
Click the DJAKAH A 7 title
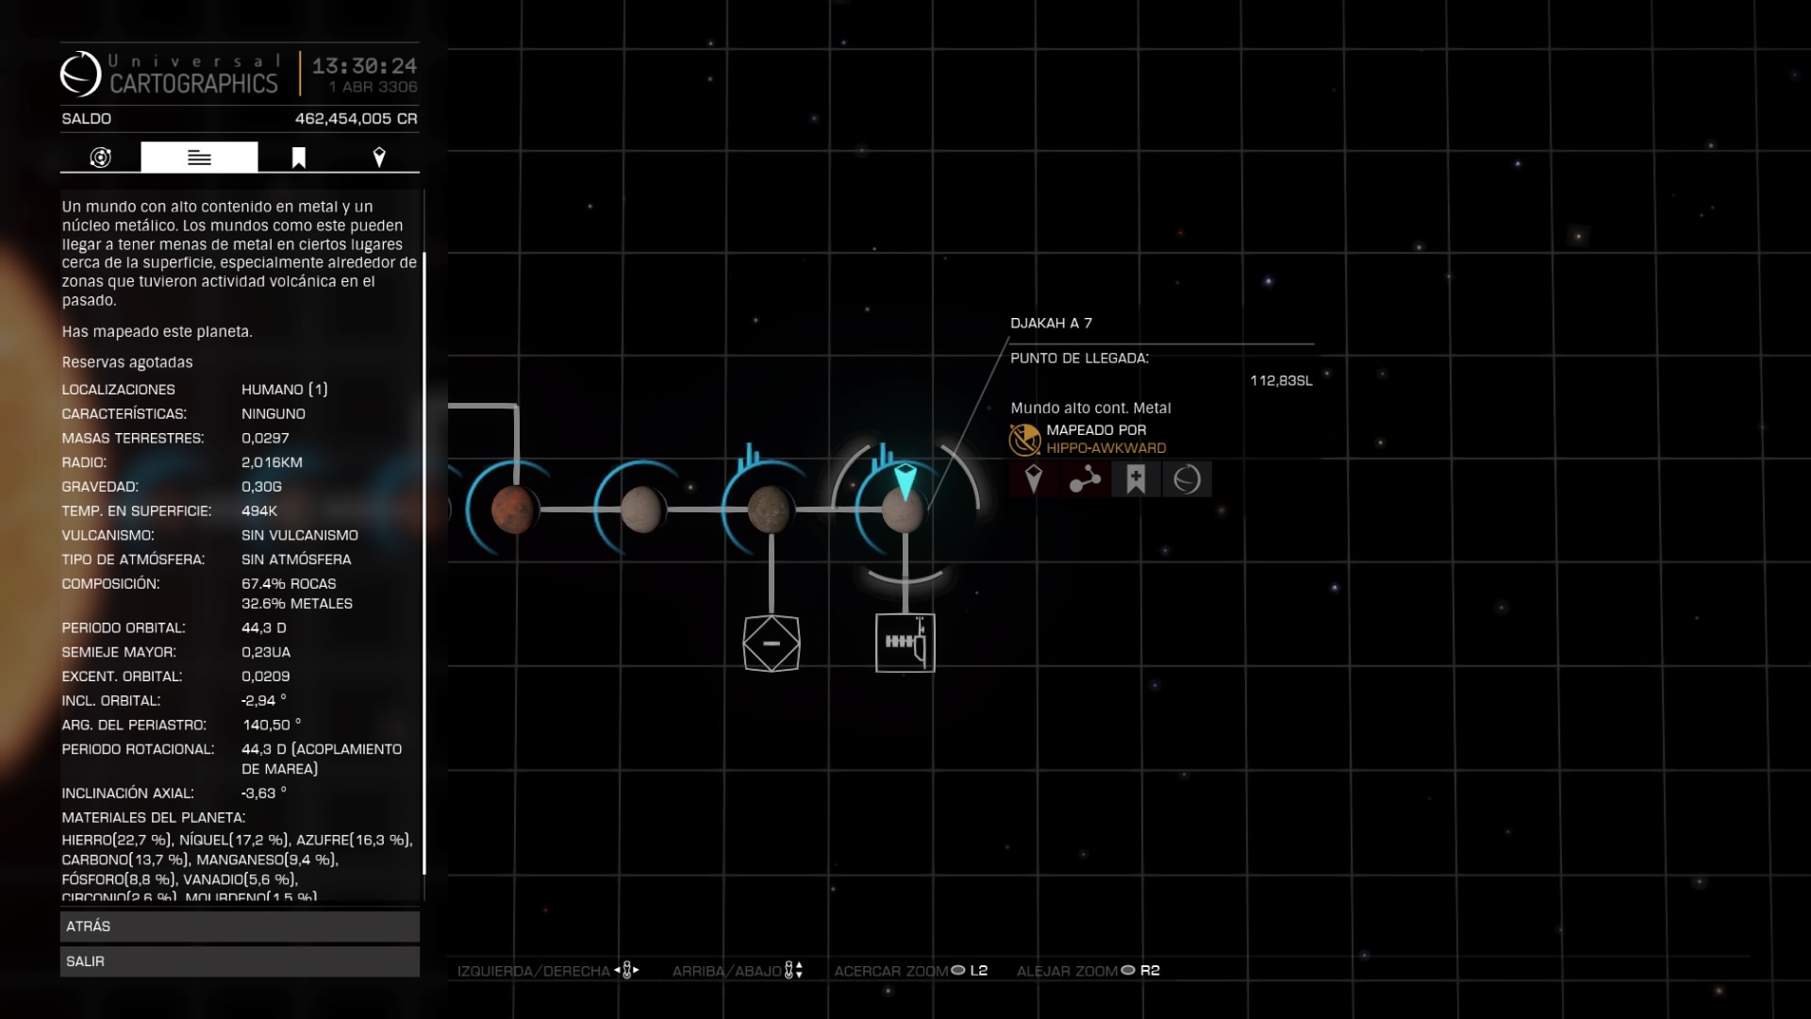click(1051, 323)
